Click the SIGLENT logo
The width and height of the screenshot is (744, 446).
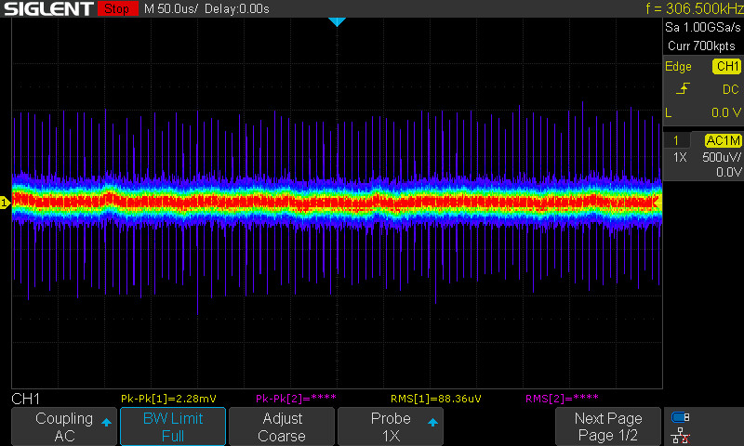click(x=48, y=8)
